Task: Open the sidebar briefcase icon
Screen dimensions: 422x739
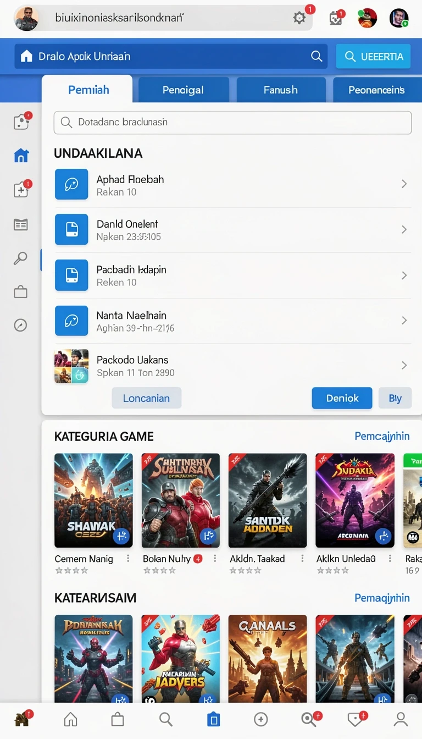Action: tap(20, 292)
